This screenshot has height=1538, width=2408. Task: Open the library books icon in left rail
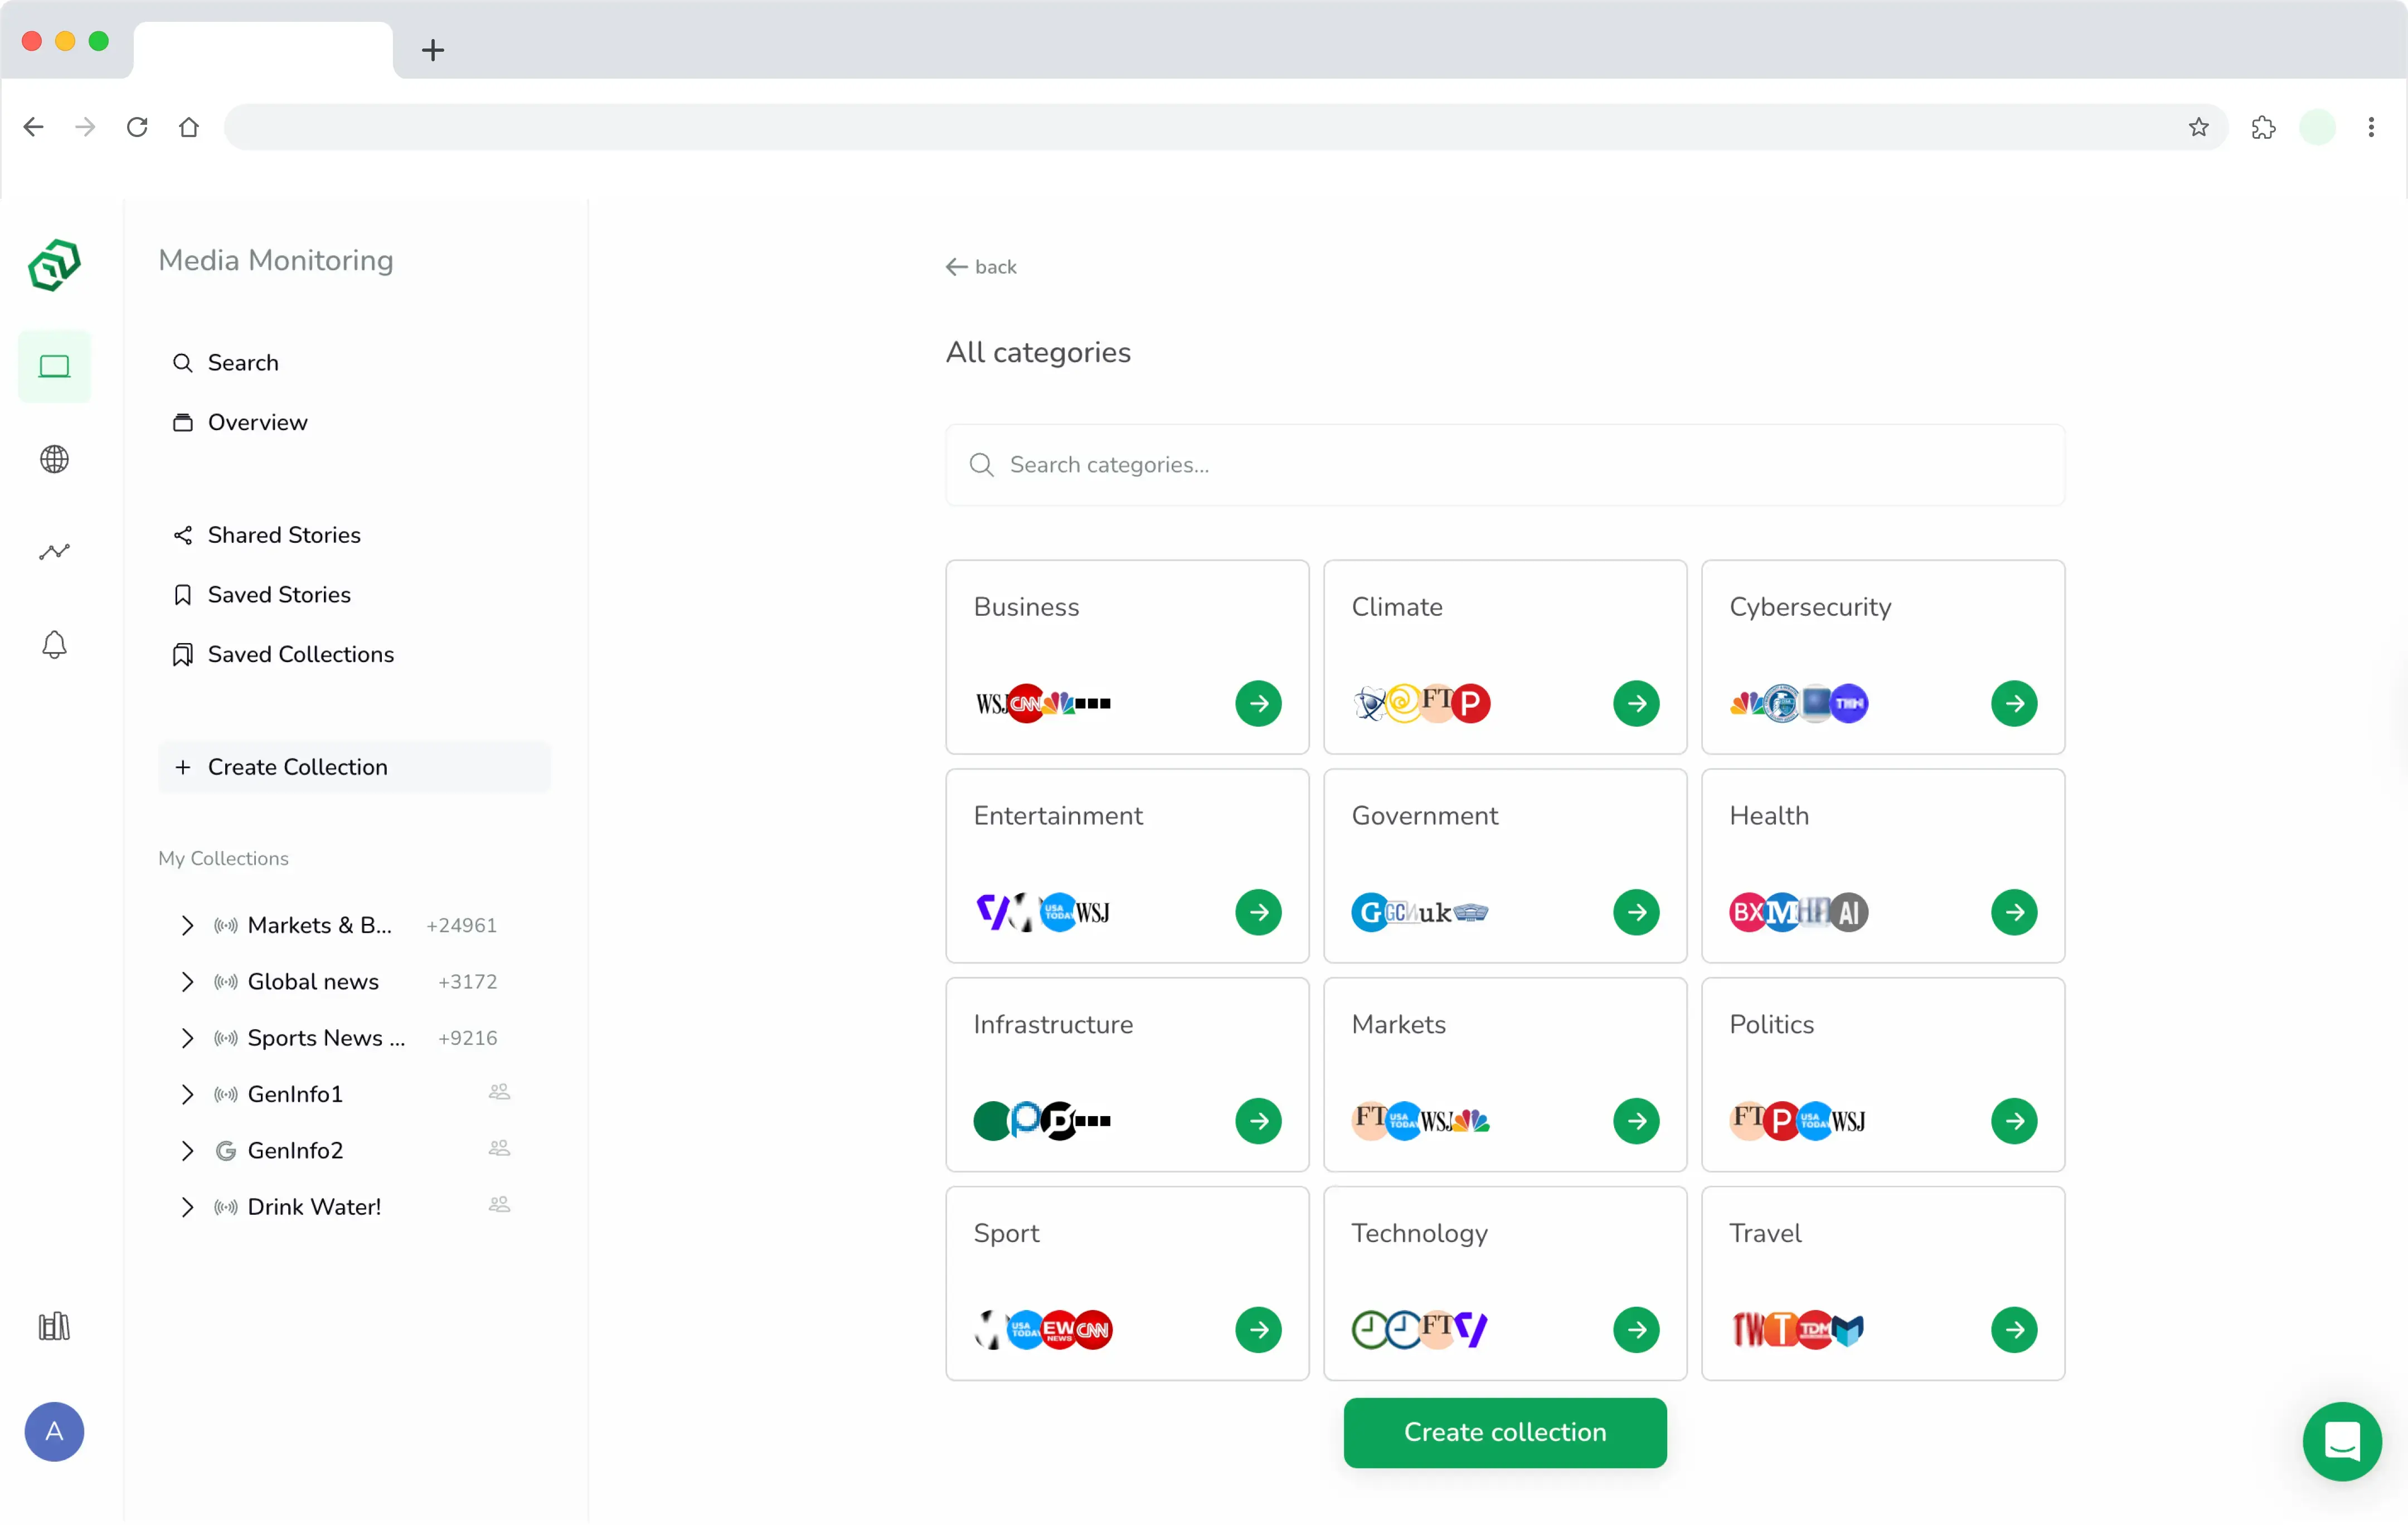coord(54,1327)
